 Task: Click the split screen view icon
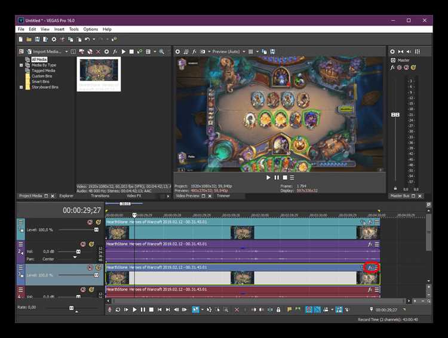click(202, 52)
